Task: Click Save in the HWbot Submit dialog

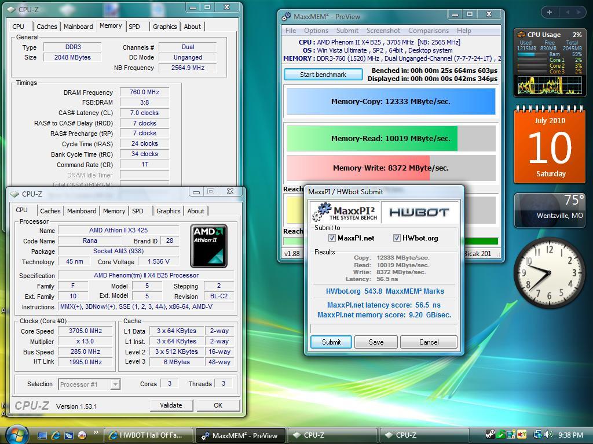Action: click(x=376, y=342)
